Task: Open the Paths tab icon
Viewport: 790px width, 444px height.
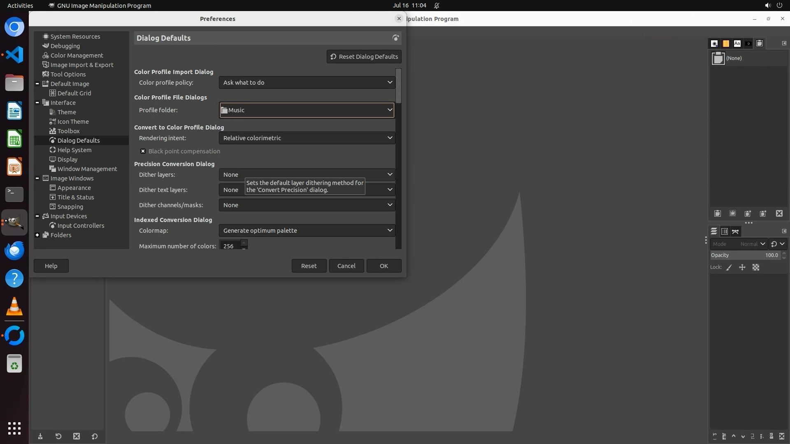Action: (x=736, y=231)
